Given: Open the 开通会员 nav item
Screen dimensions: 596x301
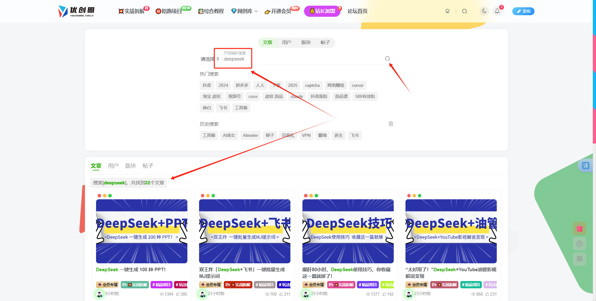Looking at the screenshot, I should [278, 11].
